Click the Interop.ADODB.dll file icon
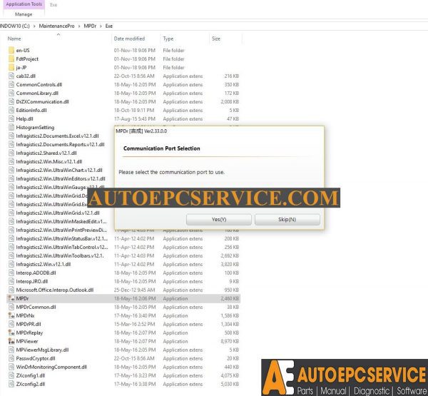The image size is (428, 396). click(11, 273)
